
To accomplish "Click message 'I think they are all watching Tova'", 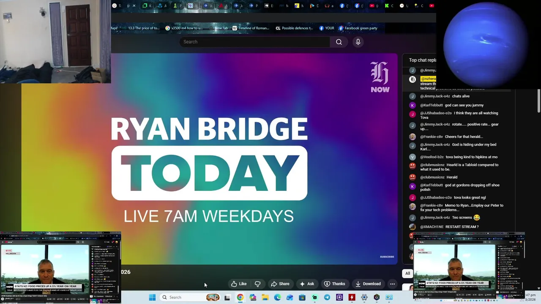I will click(459, 115).
